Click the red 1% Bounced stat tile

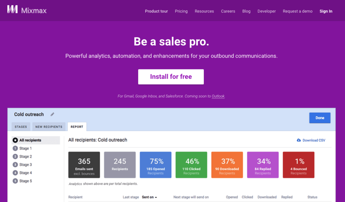(298, 165)
